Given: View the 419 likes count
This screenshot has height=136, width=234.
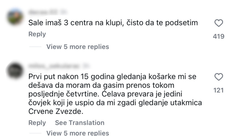Looking at the screenshot, I should 219,36.
